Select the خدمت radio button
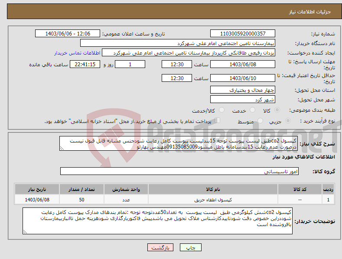This screenshot has width=342, height=259. pyautogui.click(x=252, y=110)
